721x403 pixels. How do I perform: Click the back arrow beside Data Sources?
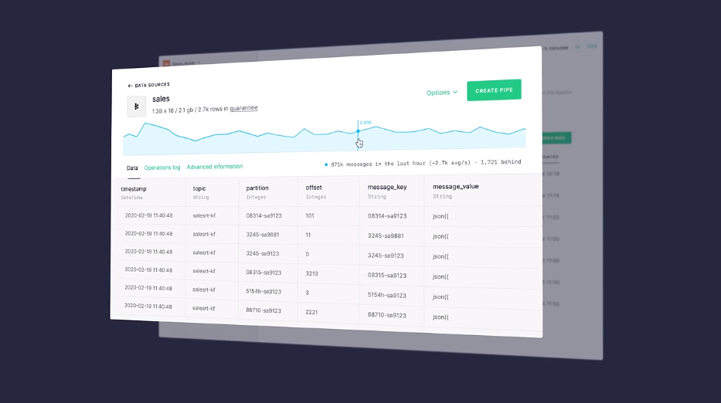(130, 86)
